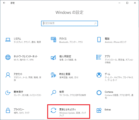Screen dimensions: 139x120
Task: Click description Bluetooth、プリンター、マウス
Action: [x=71, y=42]
